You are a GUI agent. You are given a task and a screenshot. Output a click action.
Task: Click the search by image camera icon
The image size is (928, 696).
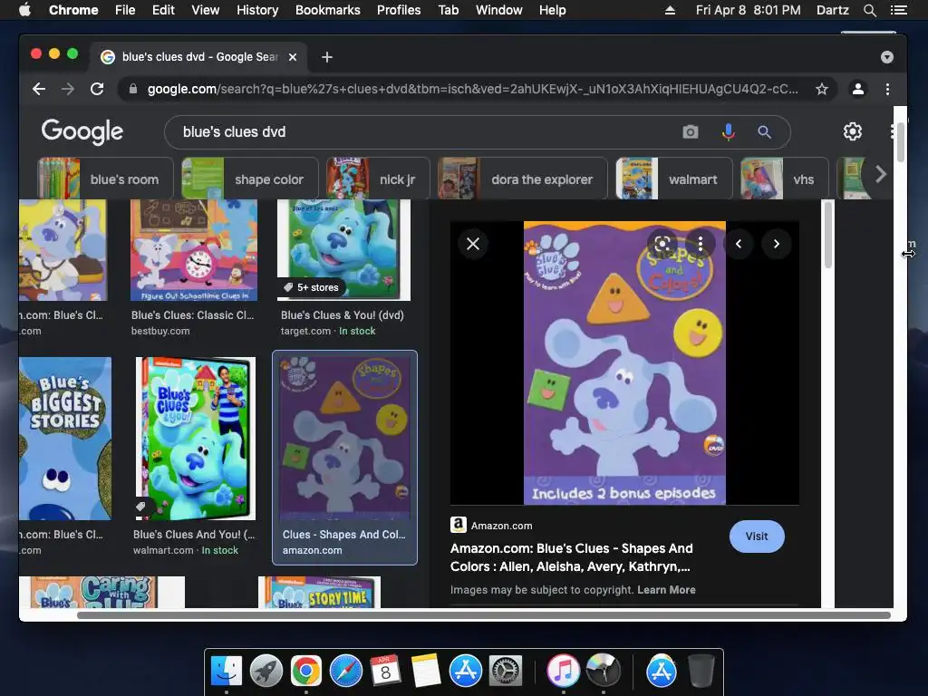pyautogui.click(x=690, y=132)
